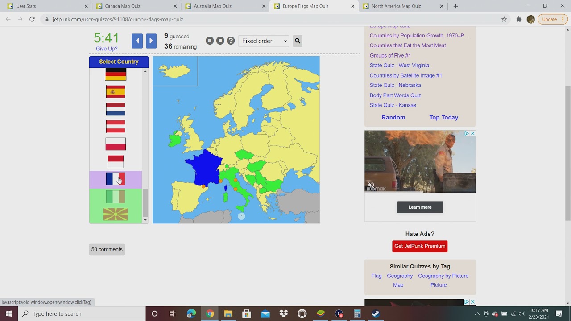Click the magnifier search icon
Viewport: 571px width, 321px height.
coord(298,41)
